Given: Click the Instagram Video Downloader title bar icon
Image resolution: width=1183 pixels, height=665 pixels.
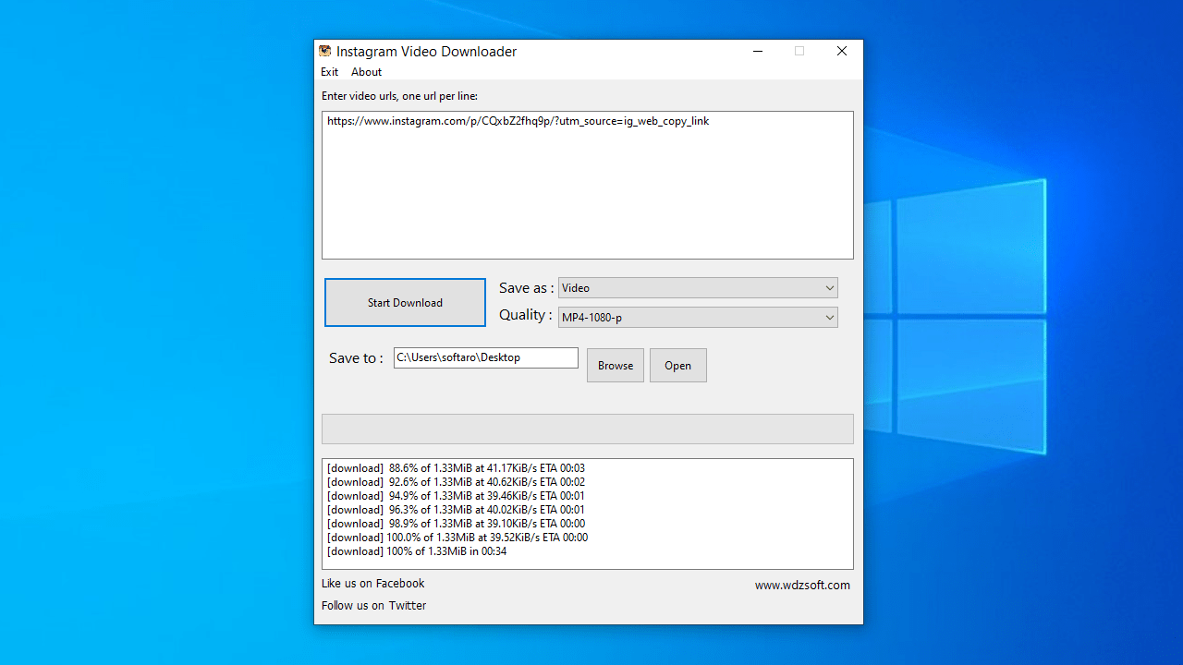Looking at the screenshot, I should click(x=325, y=51).
